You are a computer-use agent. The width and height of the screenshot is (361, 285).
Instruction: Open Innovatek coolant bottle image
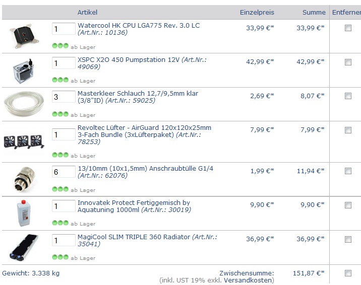24,213
